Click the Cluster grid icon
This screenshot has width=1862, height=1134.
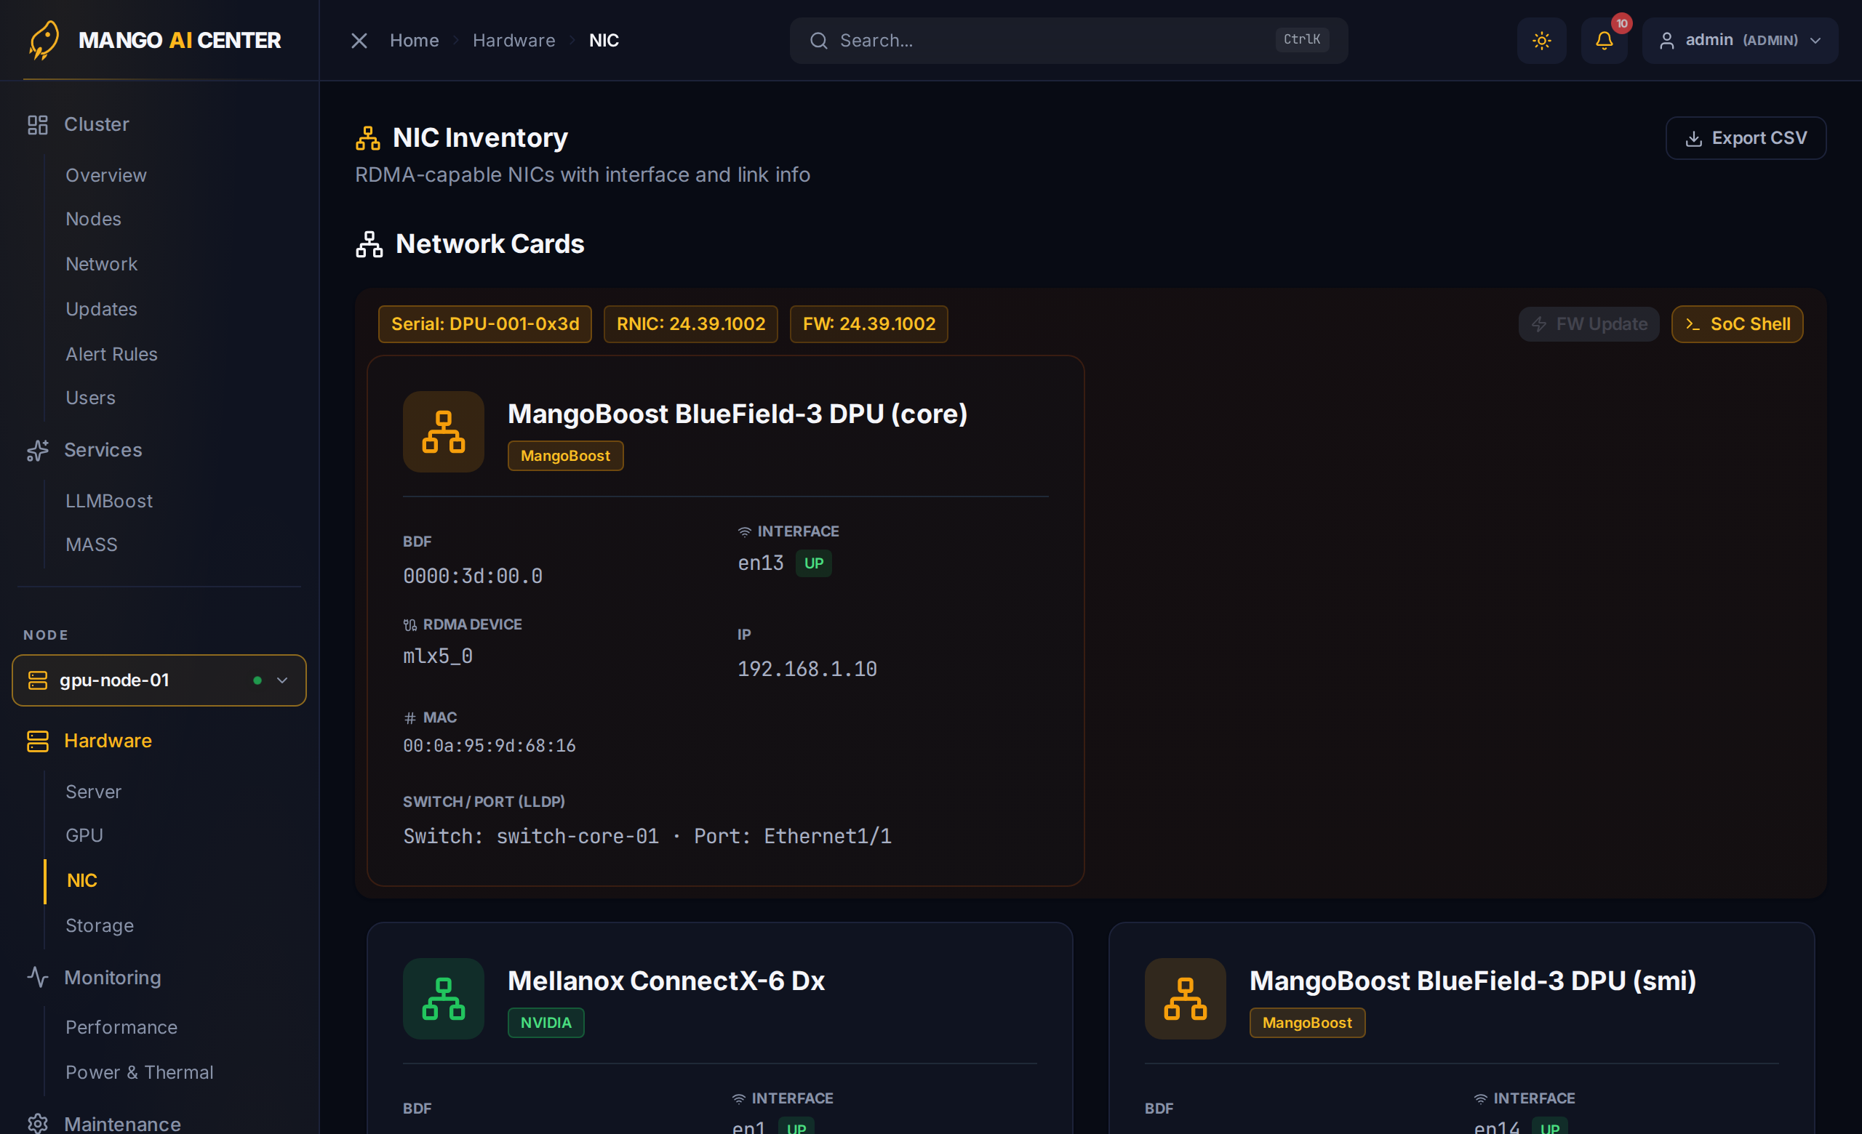pos(37,124)
